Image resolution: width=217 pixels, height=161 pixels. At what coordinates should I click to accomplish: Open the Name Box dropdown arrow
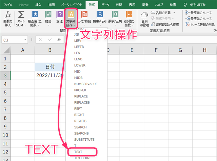(x=25, y=40)
